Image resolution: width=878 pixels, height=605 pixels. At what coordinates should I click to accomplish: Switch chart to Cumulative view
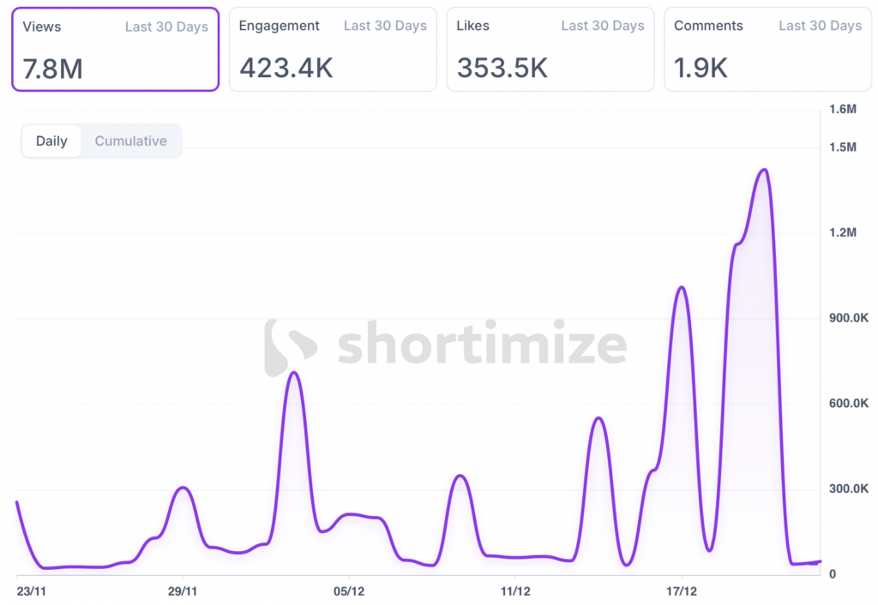130,141
